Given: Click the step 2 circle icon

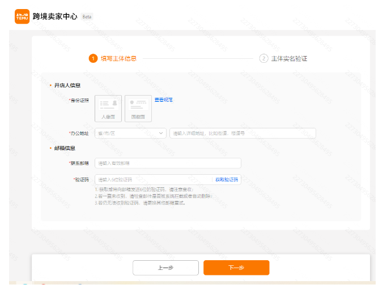Looking at the screenshot, I should coord(263,58).
